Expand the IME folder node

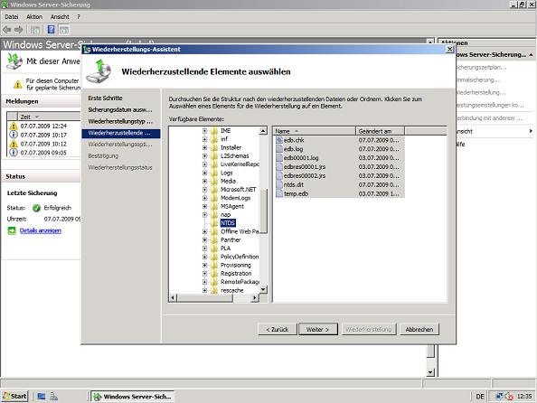(x=205, y=131)
